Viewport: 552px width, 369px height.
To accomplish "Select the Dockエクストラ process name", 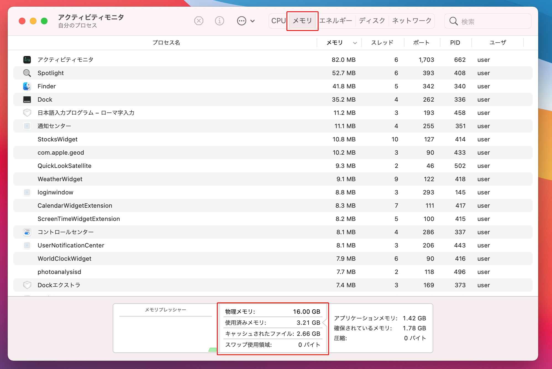I will 59,285.
